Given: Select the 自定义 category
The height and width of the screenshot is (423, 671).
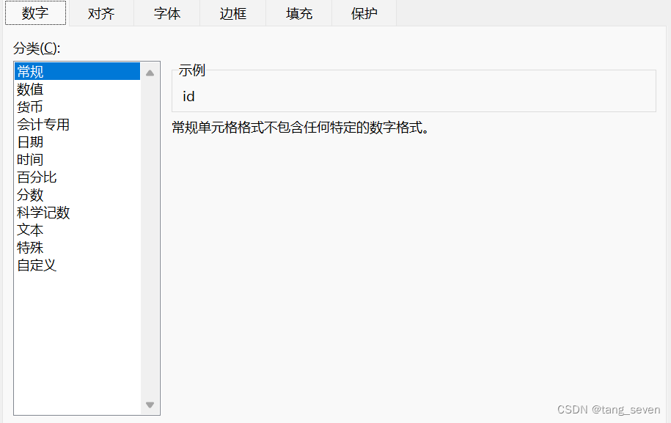Looking at the screenshot, I should coord(78,265).
